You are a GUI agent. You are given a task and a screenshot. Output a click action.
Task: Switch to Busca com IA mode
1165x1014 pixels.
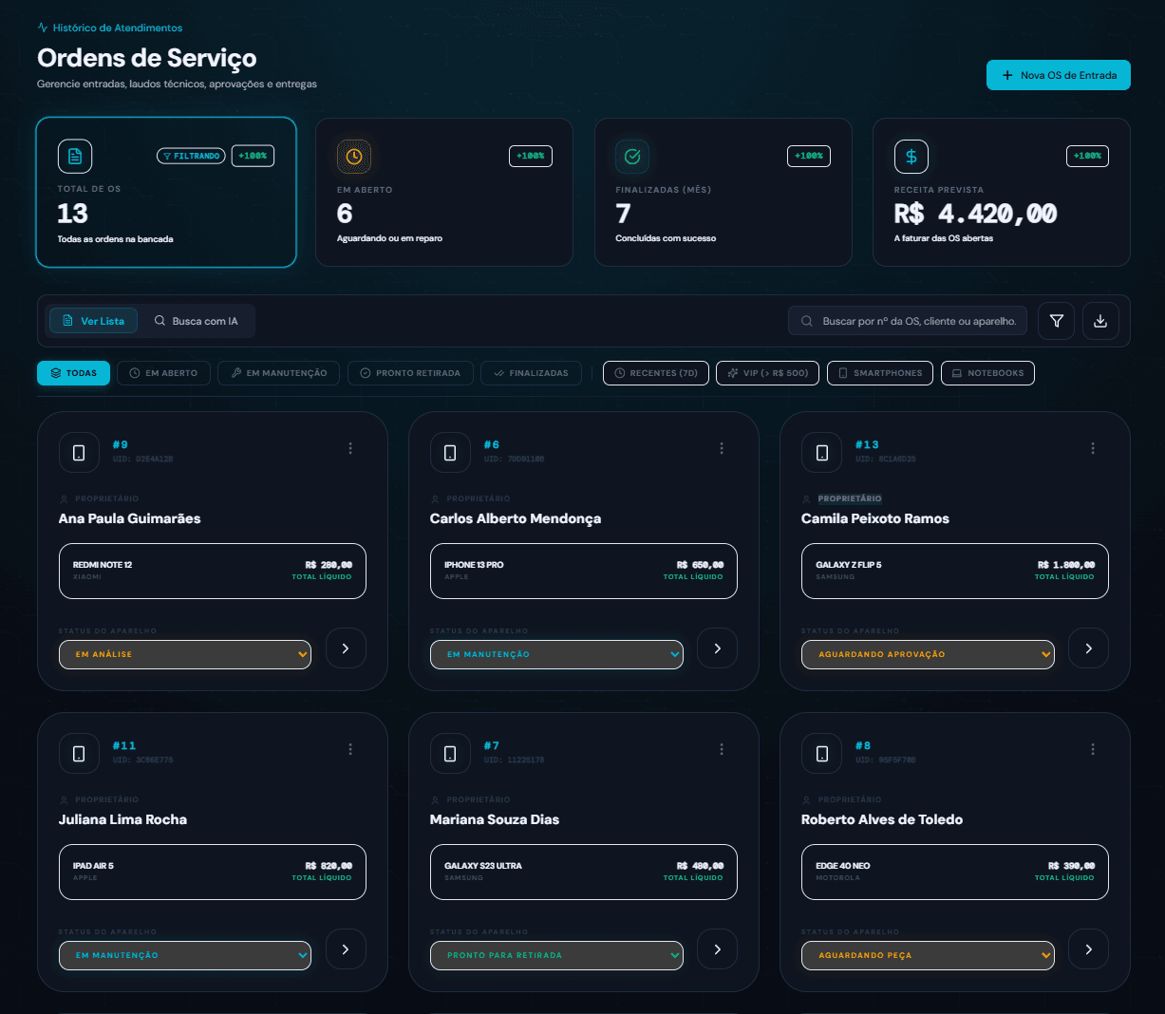tap(197, 321)
